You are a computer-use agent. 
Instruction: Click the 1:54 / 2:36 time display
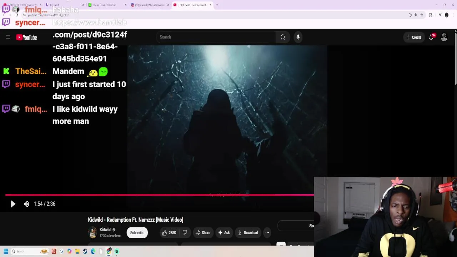click(x=45, y=204)
